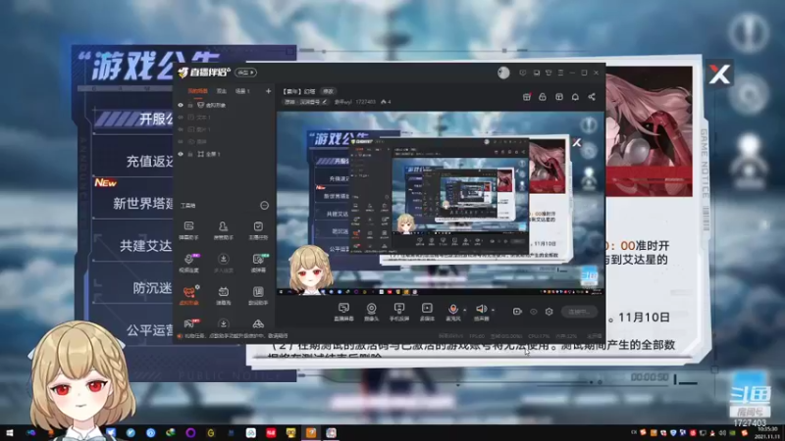The height and width of the screenshot is (441, 785).
Task: Click the start streaming button at bottom right
Action: (579, 312)
